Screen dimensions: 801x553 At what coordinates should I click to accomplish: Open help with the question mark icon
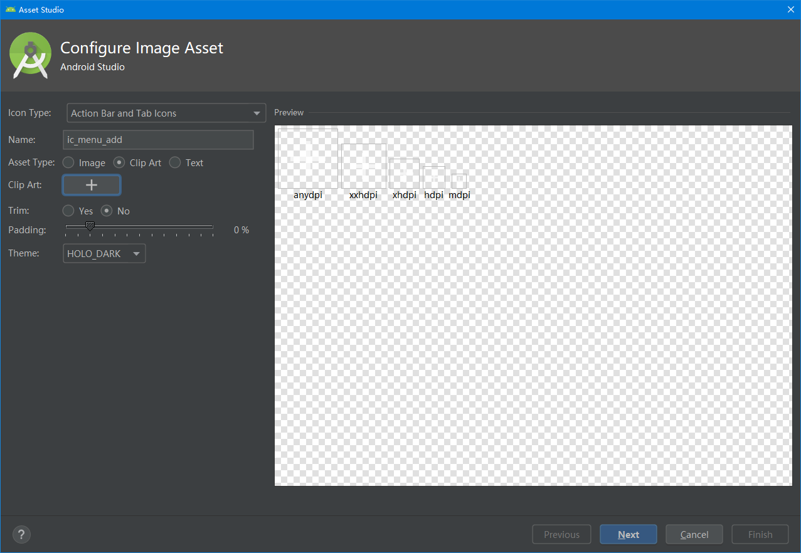(21, 534)
